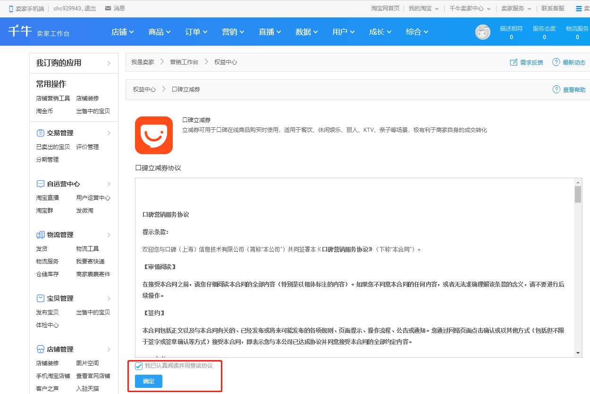The image size is (590, 394).
Task: Open 已卖出的宝贝 in sidebar
Action: (x=53, y=147)
